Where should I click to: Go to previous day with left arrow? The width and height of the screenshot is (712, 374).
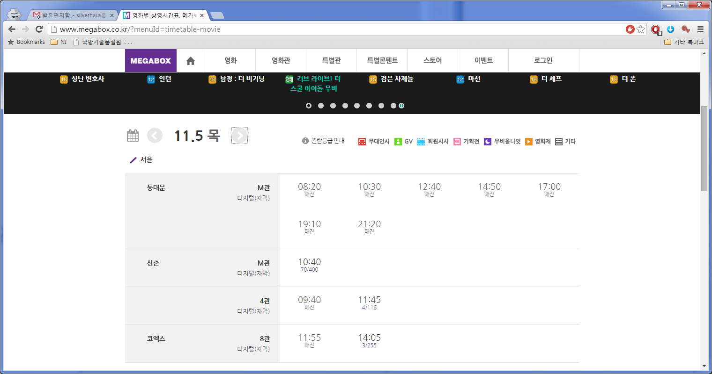(155, 136)
